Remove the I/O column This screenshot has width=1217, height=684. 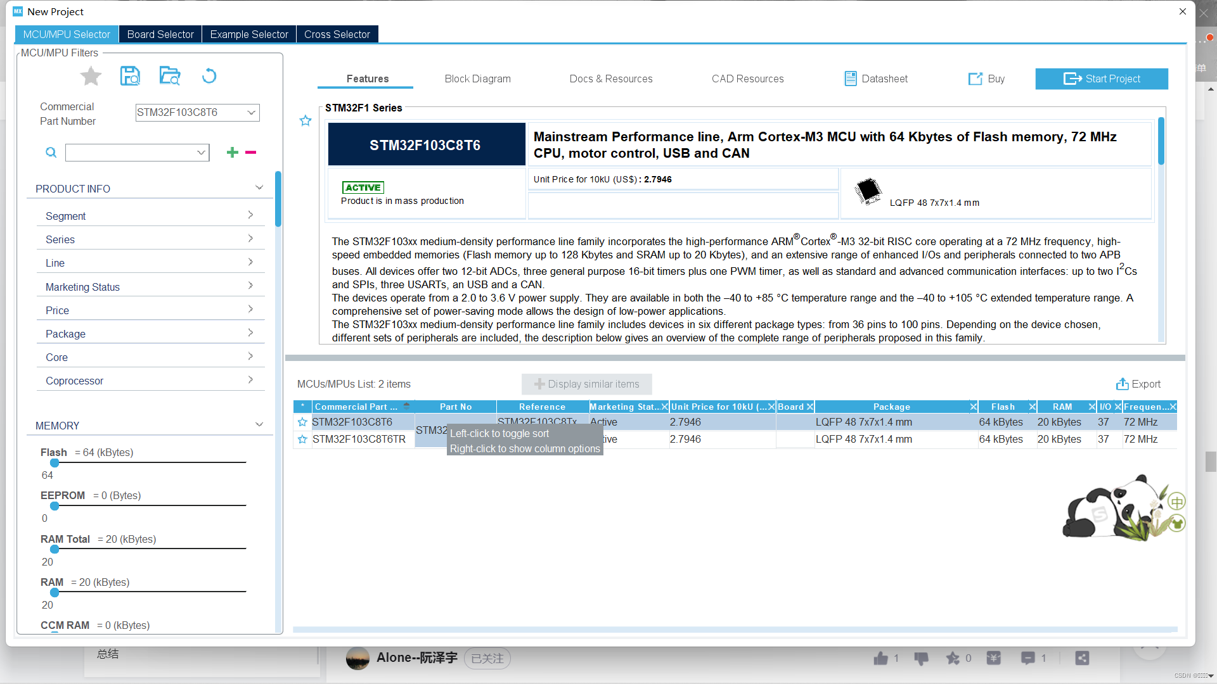[x=1117, y=407]
